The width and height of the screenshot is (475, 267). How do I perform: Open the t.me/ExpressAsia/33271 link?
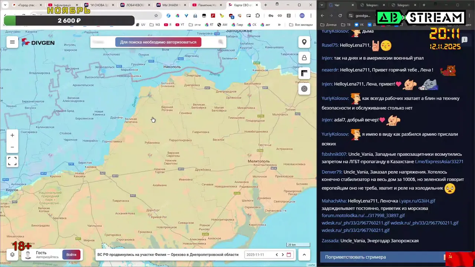(x=439, y=161)
